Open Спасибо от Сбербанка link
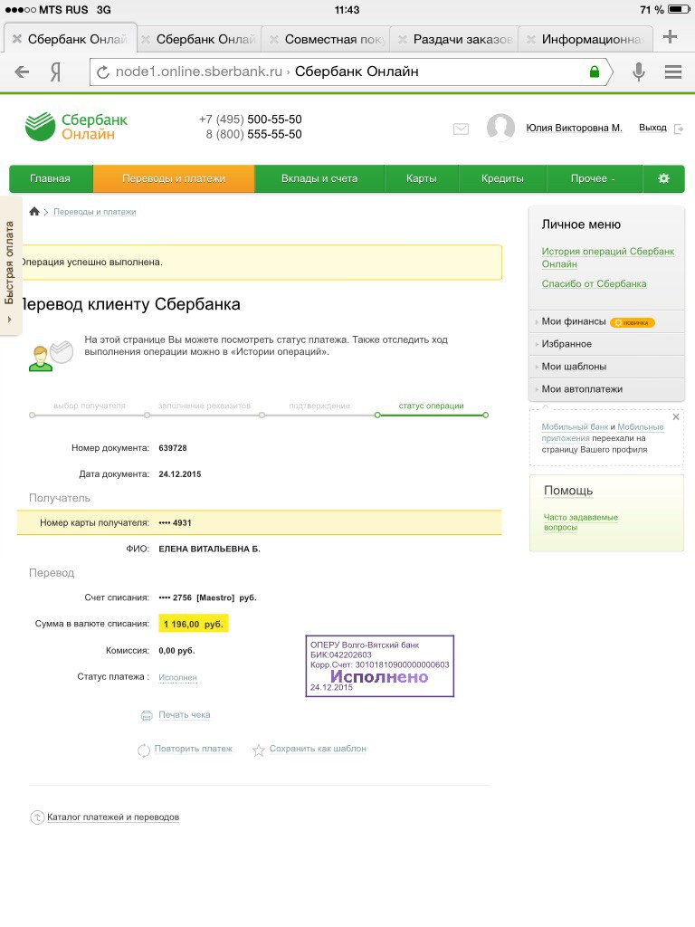The width and height of the screenshot is (695, 927). (594, 283)
